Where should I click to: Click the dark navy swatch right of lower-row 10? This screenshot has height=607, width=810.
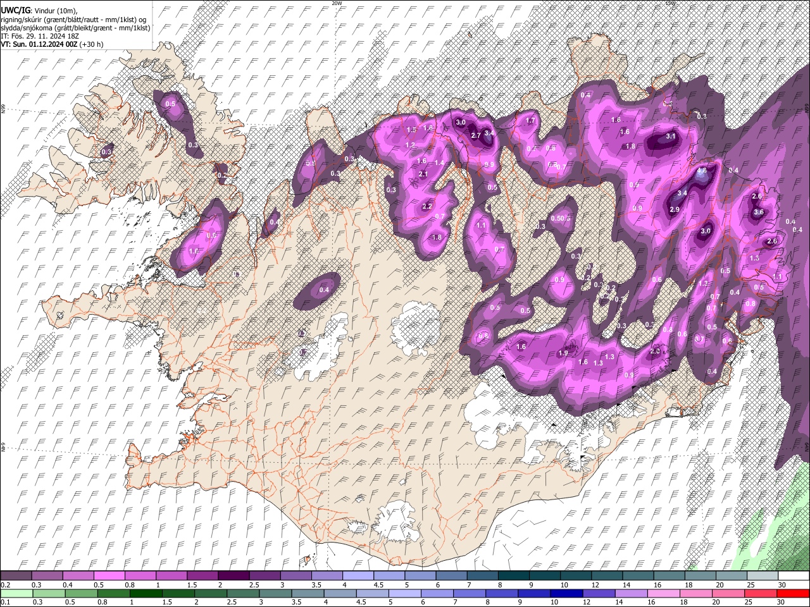click(x=565, y=593)
